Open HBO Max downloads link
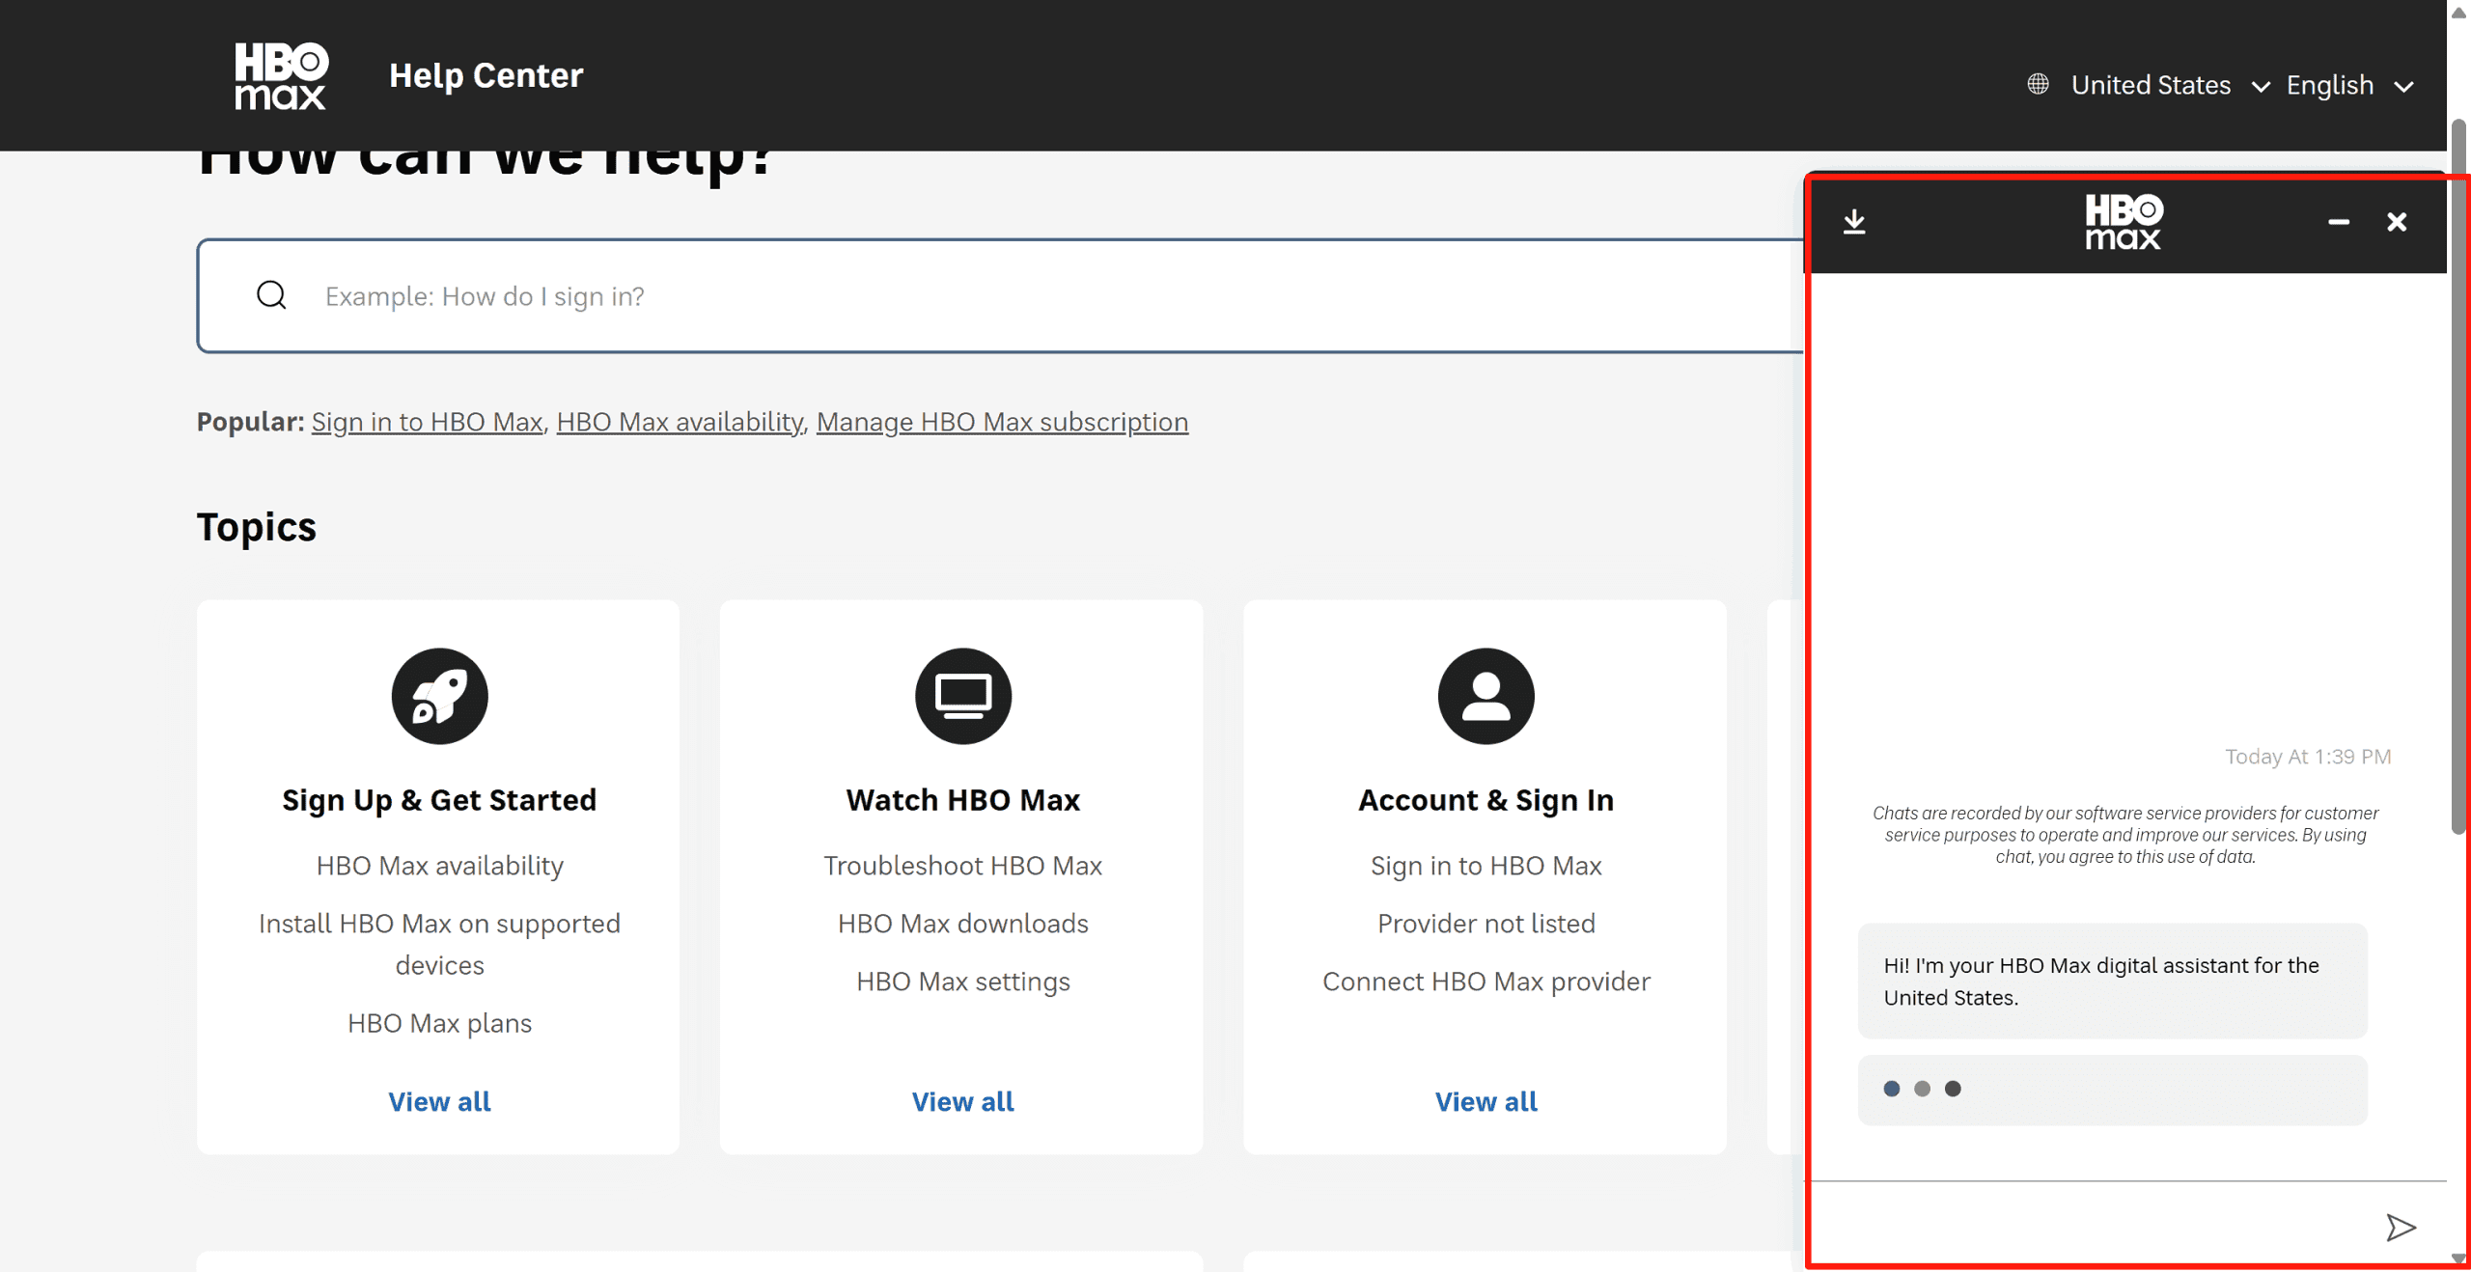The image size is (2471, 1272). tap(962, 924)
